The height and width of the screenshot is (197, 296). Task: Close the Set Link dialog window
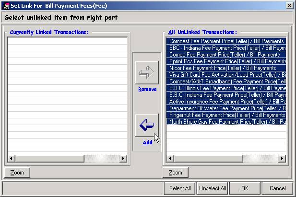(x=289, y=6)
